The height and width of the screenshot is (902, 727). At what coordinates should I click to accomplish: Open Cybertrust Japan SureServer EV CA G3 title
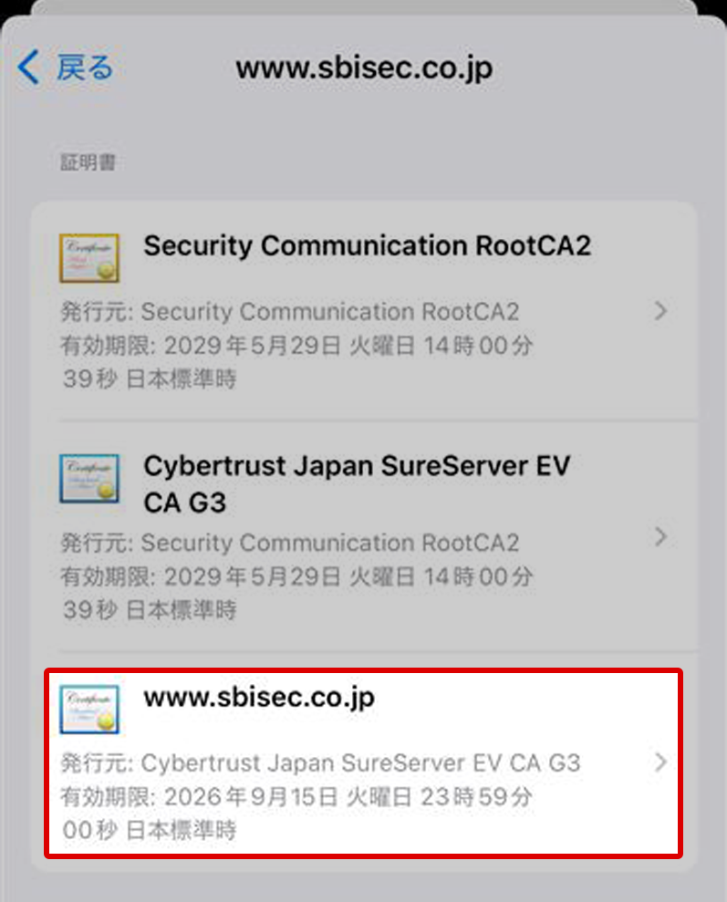357,483
